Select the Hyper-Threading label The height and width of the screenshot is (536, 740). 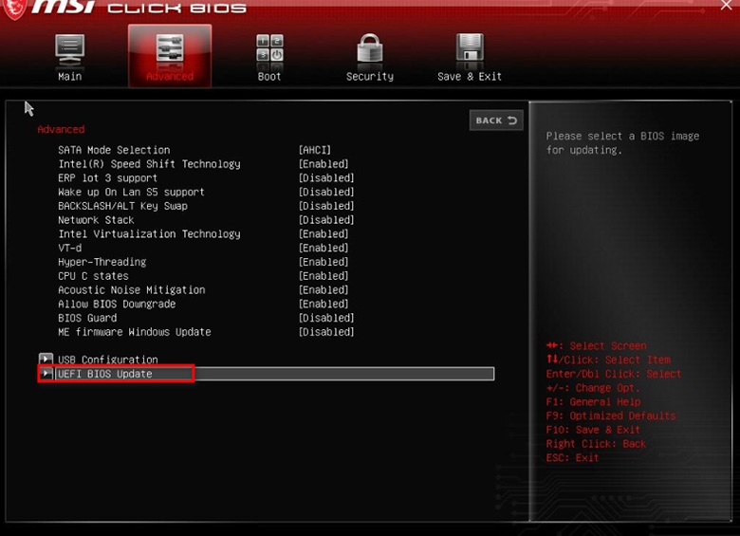click(x=102, y=262)
